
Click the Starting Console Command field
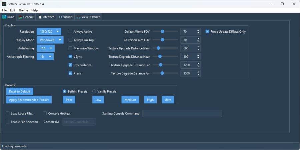point(182,113)
